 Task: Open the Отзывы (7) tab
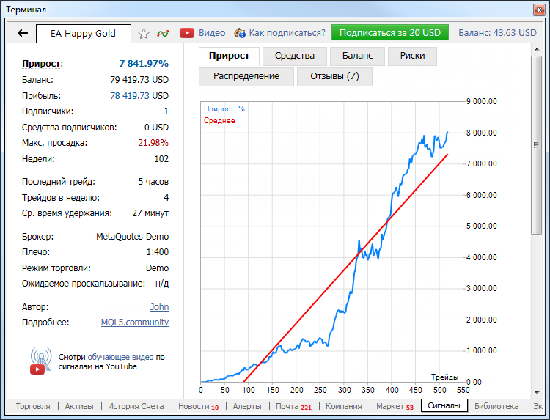click(334, 76)
